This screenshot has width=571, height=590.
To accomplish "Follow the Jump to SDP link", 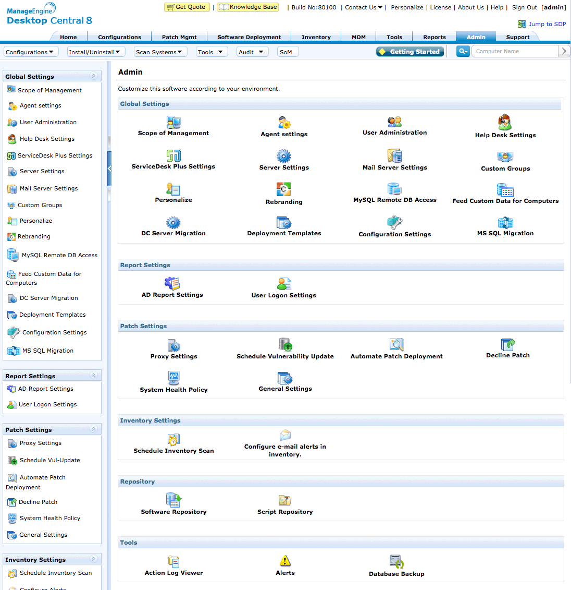I will click(547, 24).
